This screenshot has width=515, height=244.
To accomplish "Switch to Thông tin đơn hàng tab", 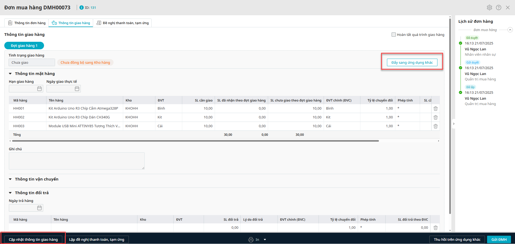I will [27, 23].
